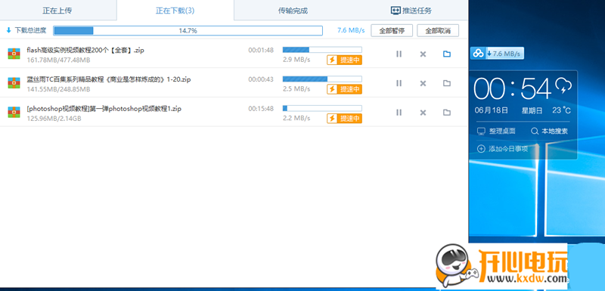
Task: Cancel the photoshop视频教程1.zip download
Action: click(x=423, y=113)
